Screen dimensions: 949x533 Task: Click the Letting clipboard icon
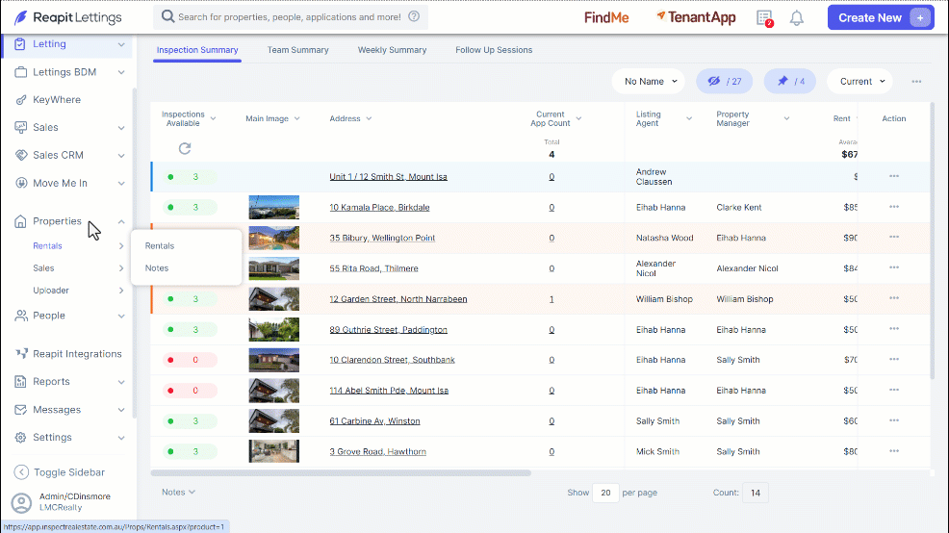20,44
